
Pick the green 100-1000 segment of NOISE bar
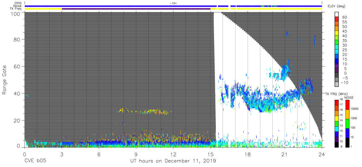click(347, 123)
